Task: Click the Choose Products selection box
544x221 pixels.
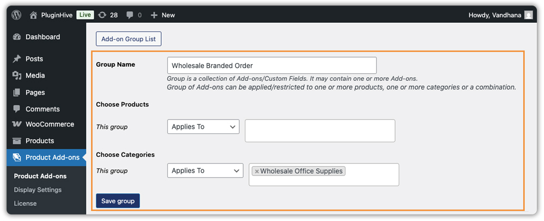Action: 320,131
